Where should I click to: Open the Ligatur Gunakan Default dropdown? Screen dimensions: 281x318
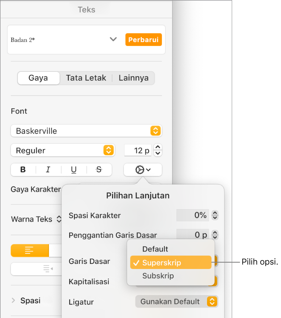(x=177, y=301)
